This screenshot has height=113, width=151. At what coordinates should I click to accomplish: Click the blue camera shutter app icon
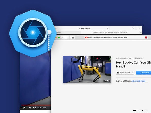pyautogui.click(x=33, y=33)
